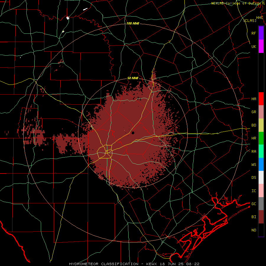Click the NEXLAB-College of DuPage text

tap(236, 3)
